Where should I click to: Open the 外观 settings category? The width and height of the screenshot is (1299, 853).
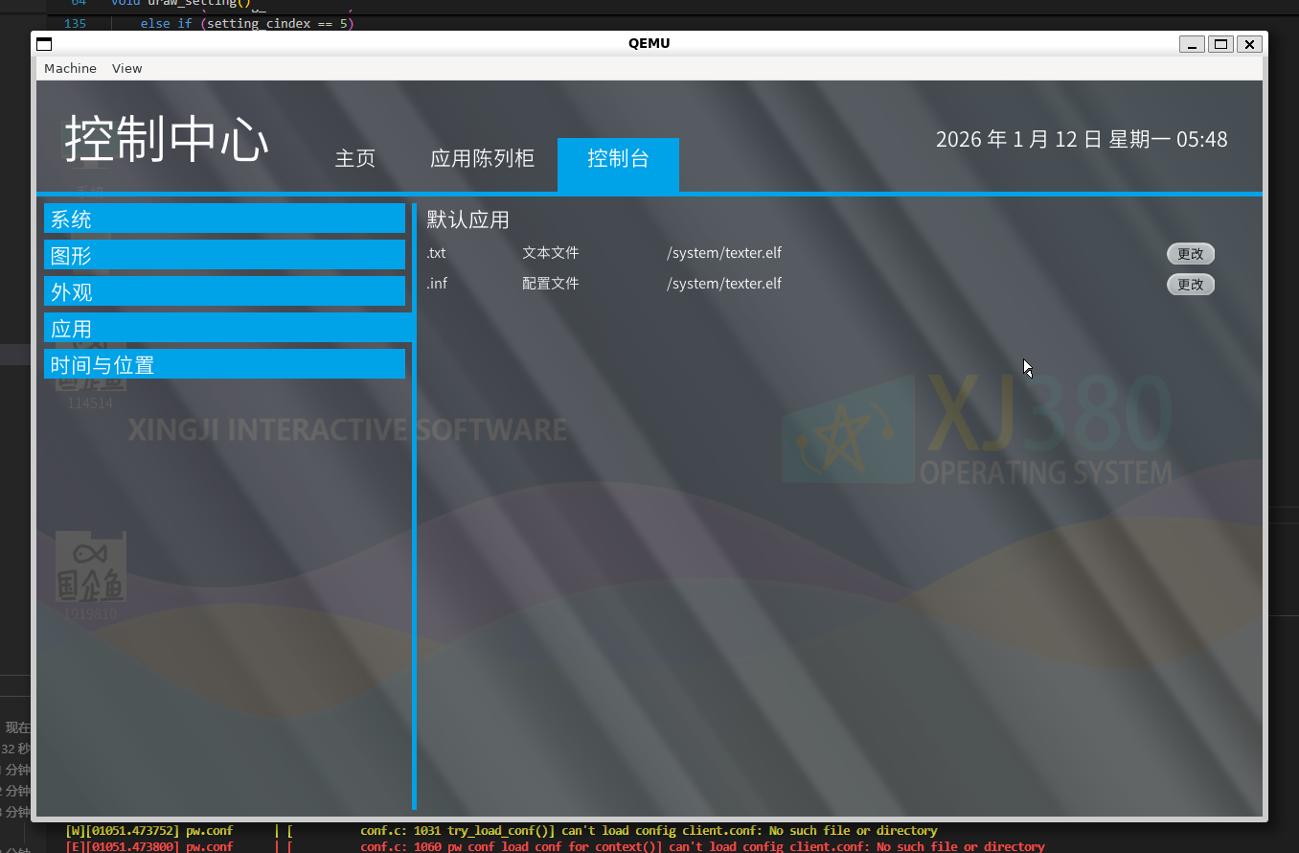coord(224,291)
